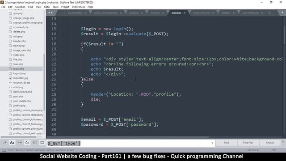This screenshot has height=161, width=286.
Task: Open the File menu
Action: coord(3,7)
